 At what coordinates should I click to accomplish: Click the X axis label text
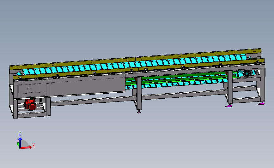[33, 145]
